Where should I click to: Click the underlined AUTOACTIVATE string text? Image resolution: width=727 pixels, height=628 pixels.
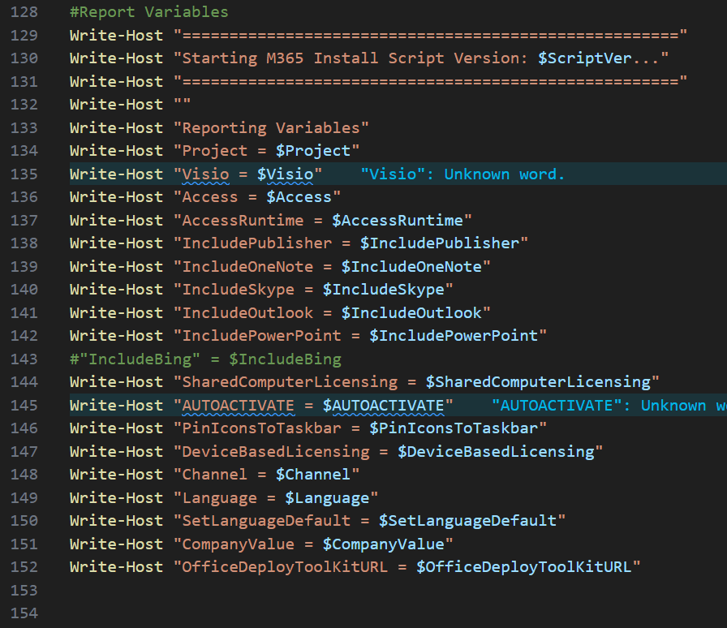[x=238, y=406]
